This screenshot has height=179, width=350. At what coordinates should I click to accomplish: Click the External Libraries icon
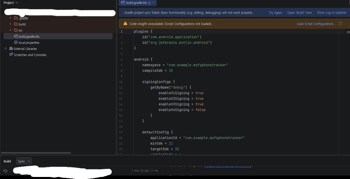click(x=11, y=49)
